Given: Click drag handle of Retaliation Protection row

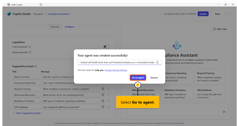Looking at the screenshot, I should pos(108,101).
